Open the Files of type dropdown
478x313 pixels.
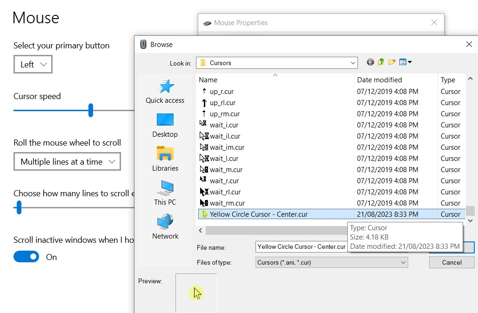click(403, 262)
